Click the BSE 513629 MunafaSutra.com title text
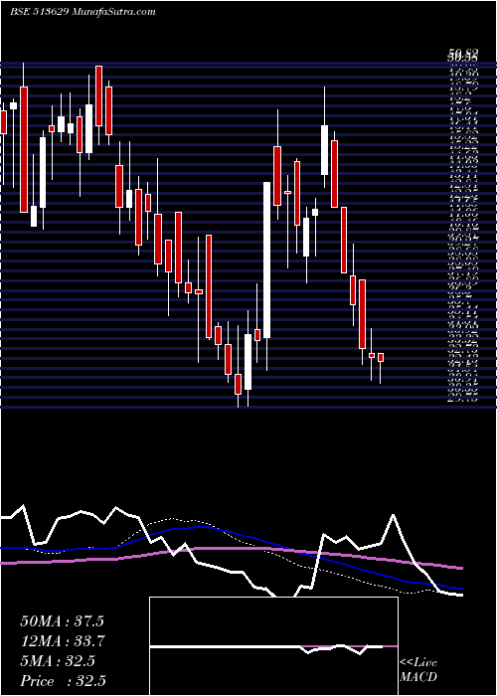Image resolution: width=497 pixels, height=696 pixels. tap(83, 12)
